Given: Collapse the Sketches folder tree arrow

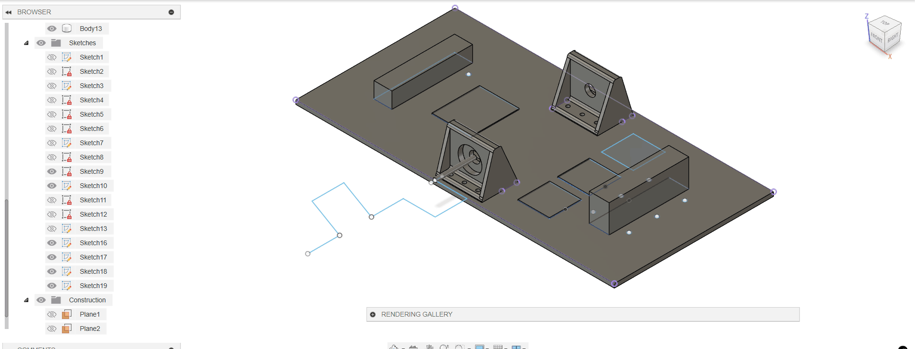Looking at the screenshot, I should (26, 43).
